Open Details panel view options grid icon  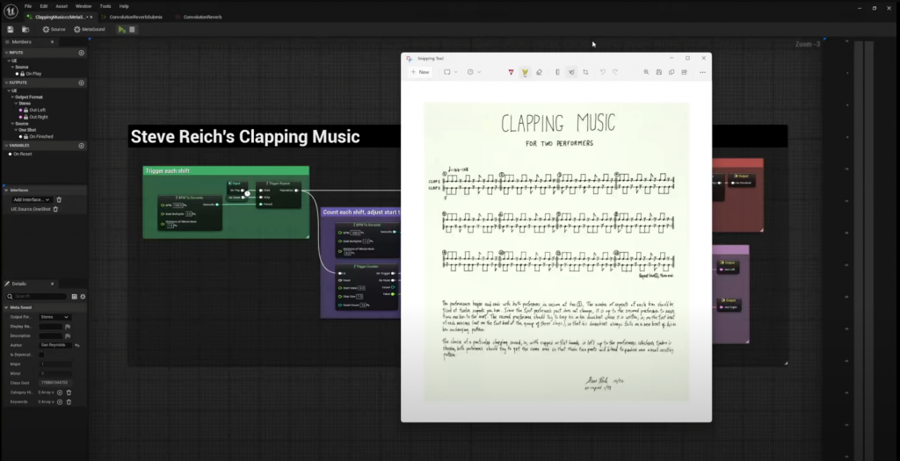point(74,297)
